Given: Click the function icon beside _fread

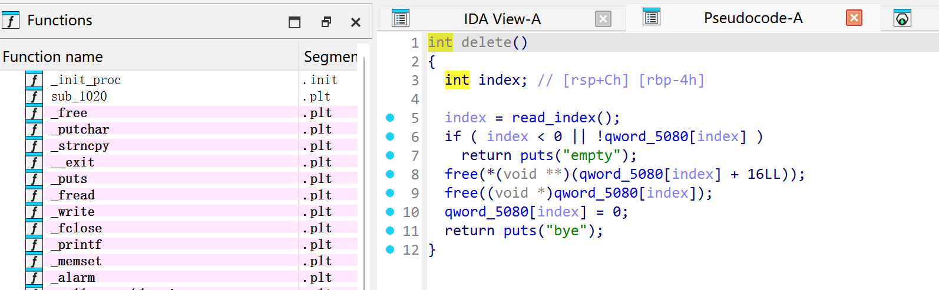Looking at the screenshot, I should pos(34,195).
